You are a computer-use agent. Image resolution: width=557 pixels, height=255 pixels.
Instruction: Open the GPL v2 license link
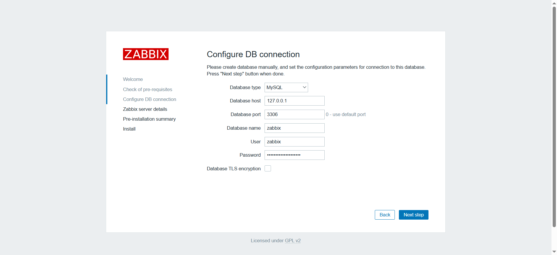293,240
